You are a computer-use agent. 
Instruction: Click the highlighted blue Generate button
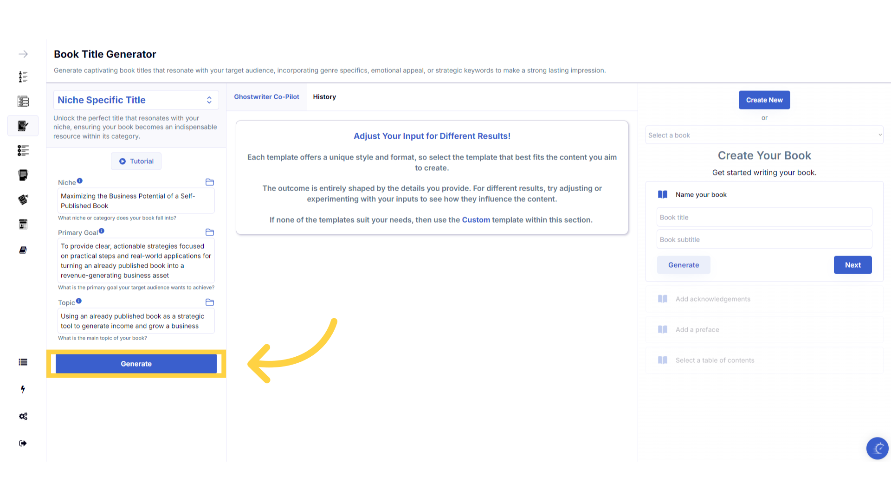136,364
